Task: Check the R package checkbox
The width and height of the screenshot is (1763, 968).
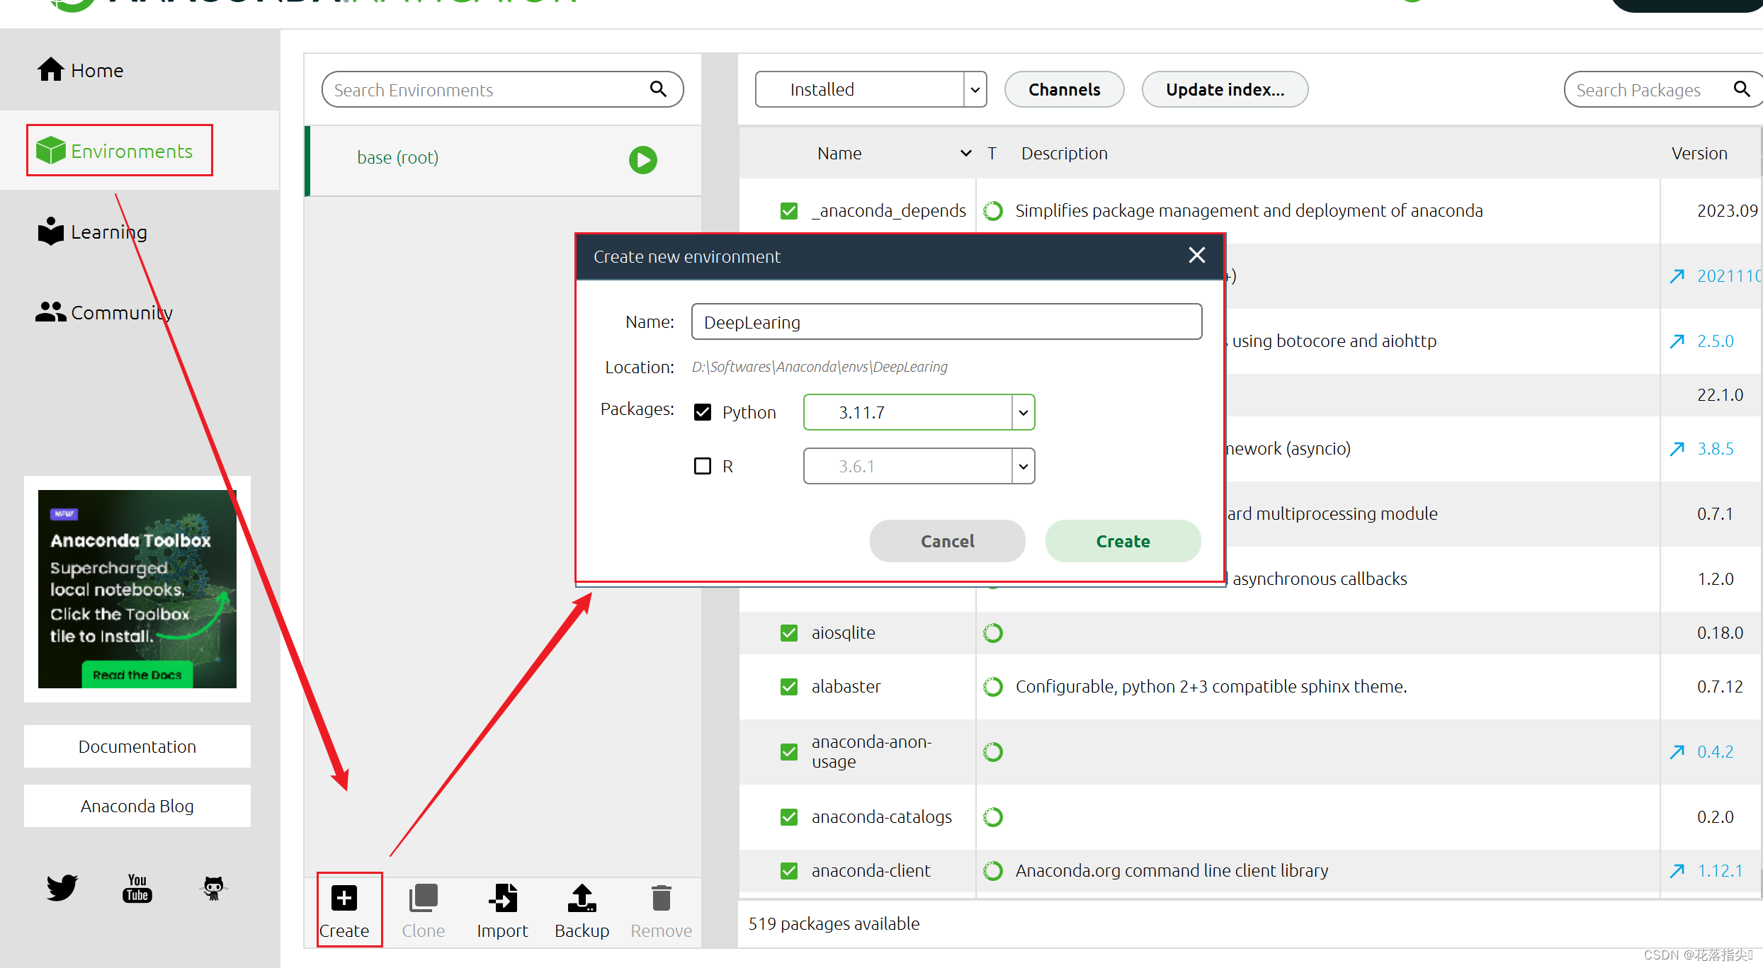Action: [703, 466]
